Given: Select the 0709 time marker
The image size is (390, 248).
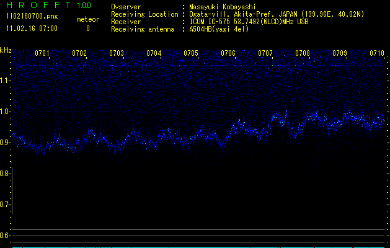Looking at the screenshot, I should pyautogui.click(x=340, y=53).
